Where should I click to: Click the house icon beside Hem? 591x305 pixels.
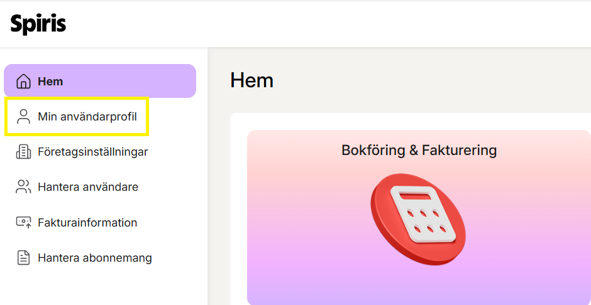coord(24,81)
